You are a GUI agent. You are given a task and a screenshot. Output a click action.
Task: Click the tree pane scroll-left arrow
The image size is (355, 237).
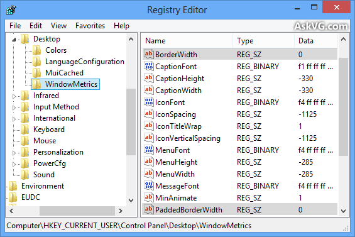click(x=11, y=211)
